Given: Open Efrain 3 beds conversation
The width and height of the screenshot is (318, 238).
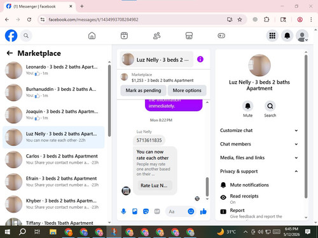Looking at the screenshot, I should pos(53,182).
